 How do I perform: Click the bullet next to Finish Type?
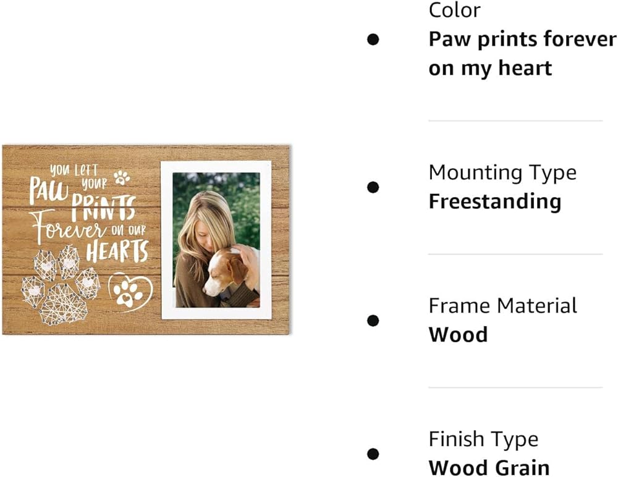(373, 454)
